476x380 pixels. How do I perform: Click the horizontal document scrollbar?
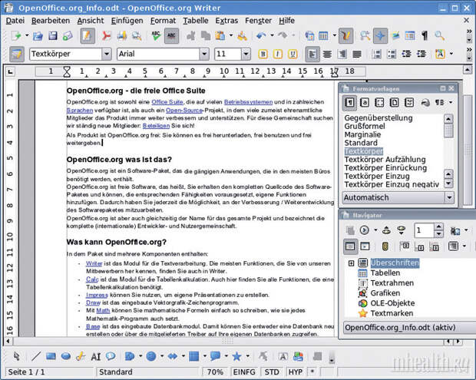(227, 342)
